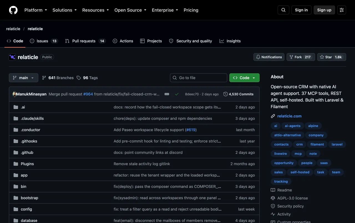The height and width of the screenshot is (223, 355).
Task: Select the self-hosted topic tag
Action: pos(300,172)
